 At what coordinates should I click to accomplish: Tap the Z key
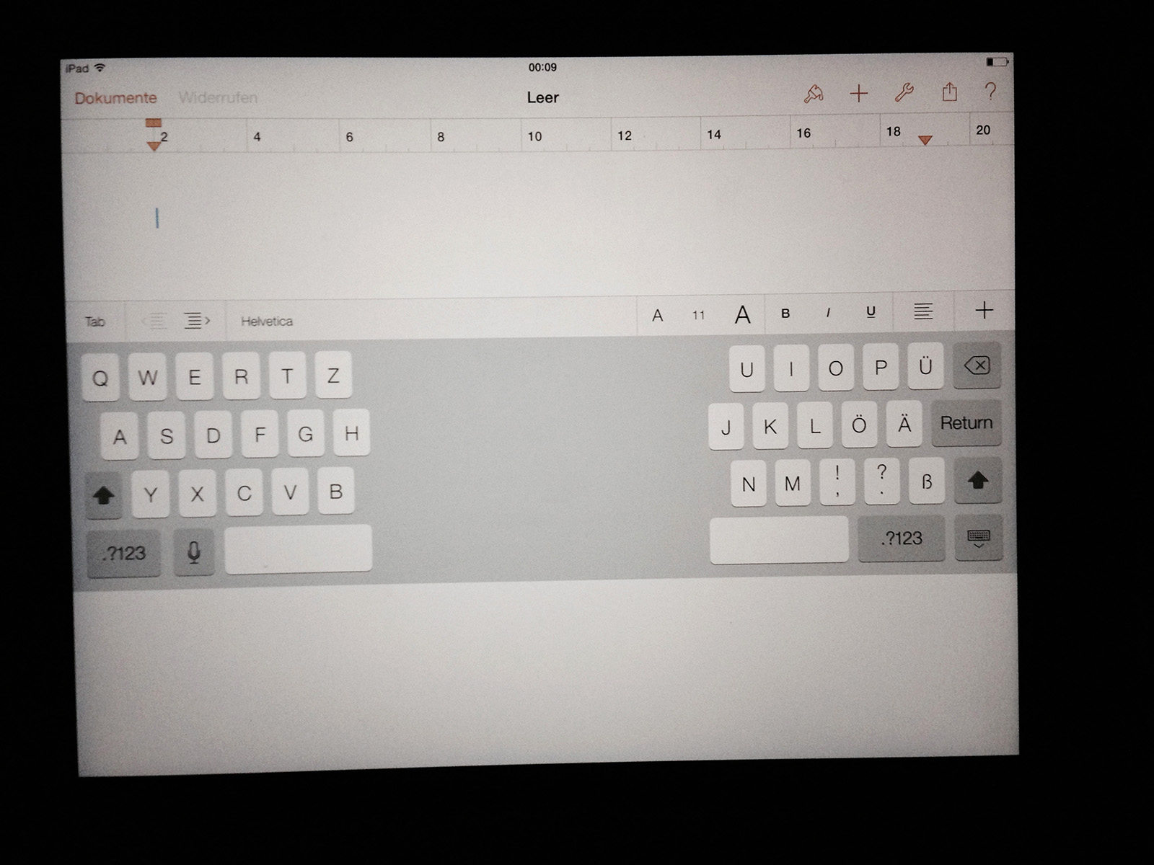coord(333,375)
